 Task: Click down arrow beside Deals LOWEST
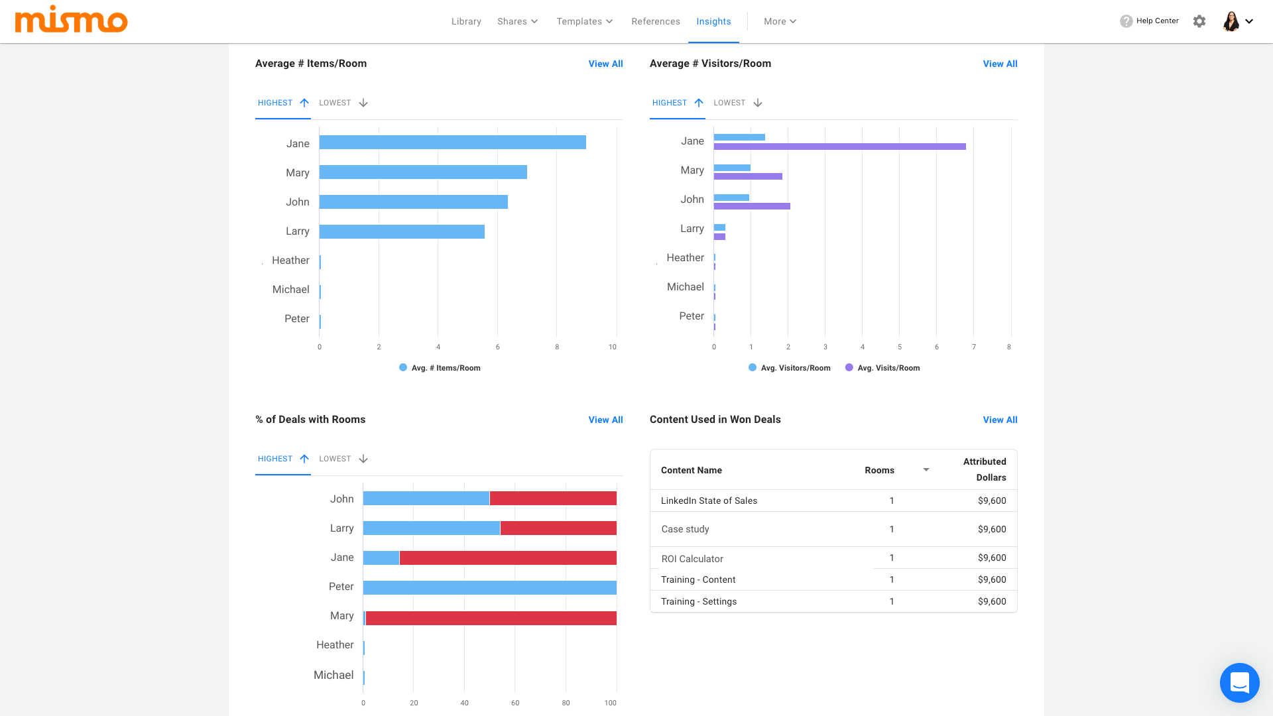click(x=363, y=459)
